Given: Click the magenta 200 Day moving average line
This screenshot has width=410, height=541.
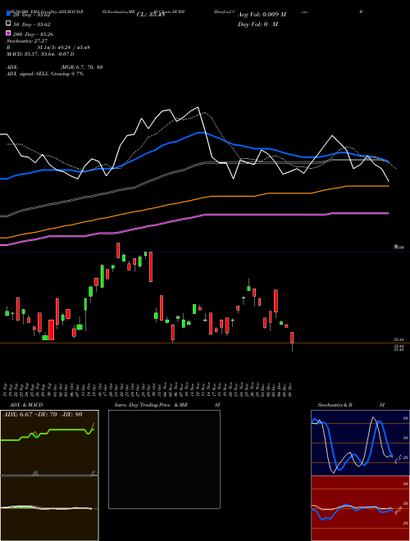Looking at the screenshot, I should point(205,215).
